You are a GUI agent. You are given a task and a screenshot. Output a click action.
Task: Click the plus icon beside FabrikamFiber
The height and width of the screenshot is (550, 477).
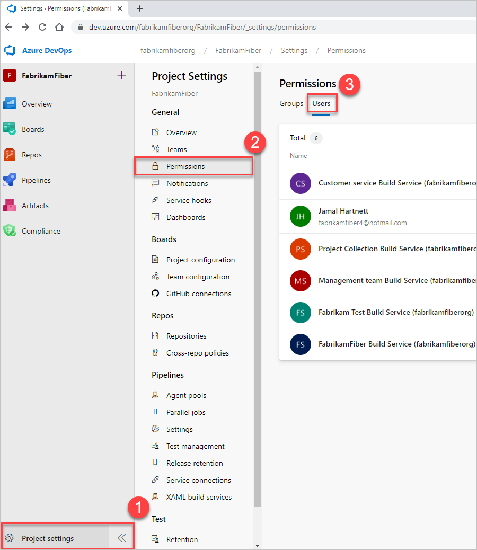point(121,75)
